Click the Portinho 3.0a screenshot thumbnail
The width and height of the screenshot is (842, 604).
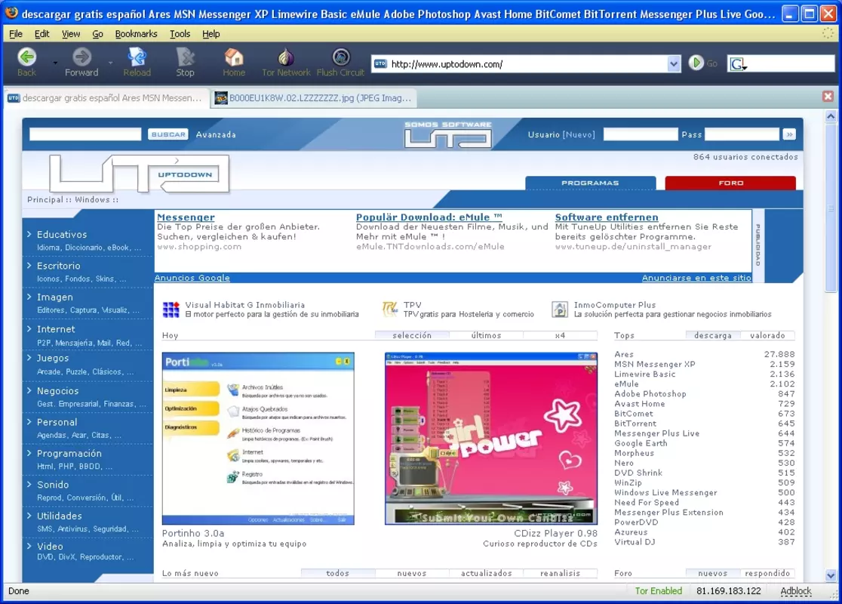coord(258,439)
